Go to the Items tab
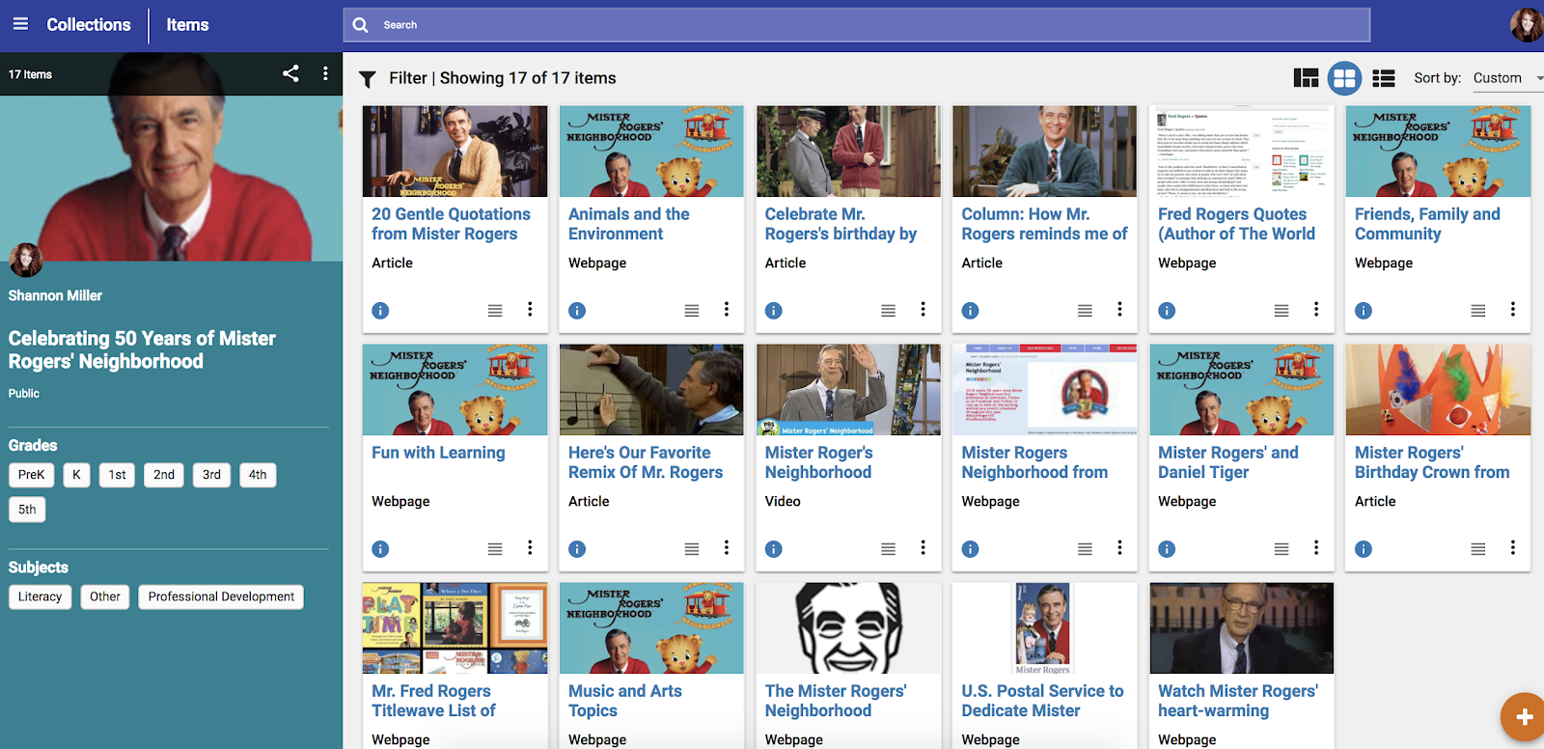Image resolution: width=1544 pixels, height=749 pixels. (187, 25)
